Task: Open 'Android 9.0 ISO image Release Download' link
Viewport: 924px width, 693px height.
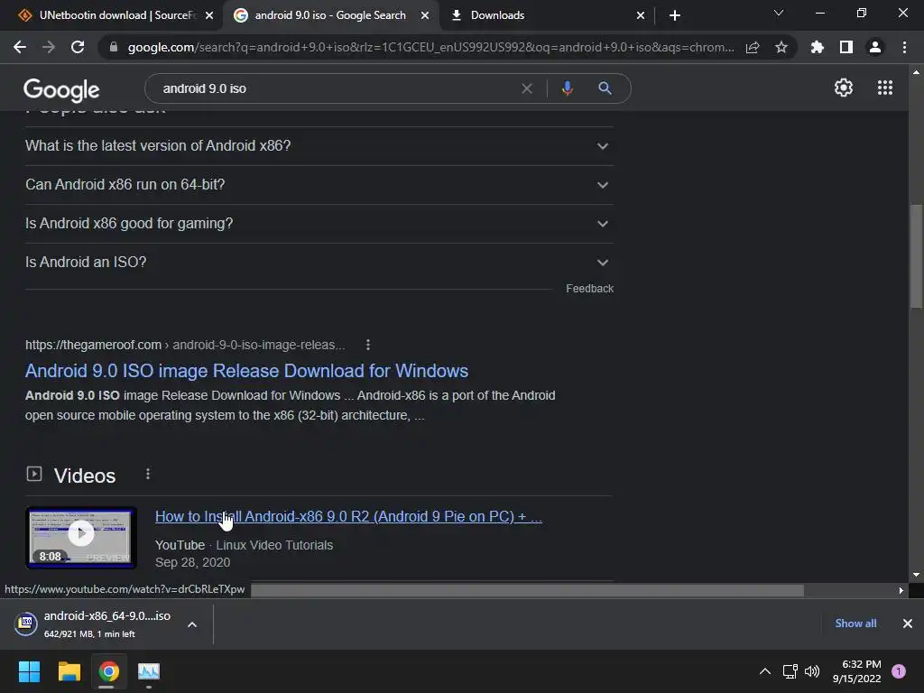Action: (246, 371)
